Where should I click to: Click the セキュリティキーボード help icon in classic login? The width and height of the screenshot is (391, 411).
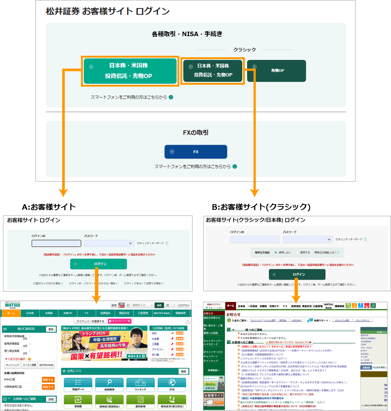point(365,239)
